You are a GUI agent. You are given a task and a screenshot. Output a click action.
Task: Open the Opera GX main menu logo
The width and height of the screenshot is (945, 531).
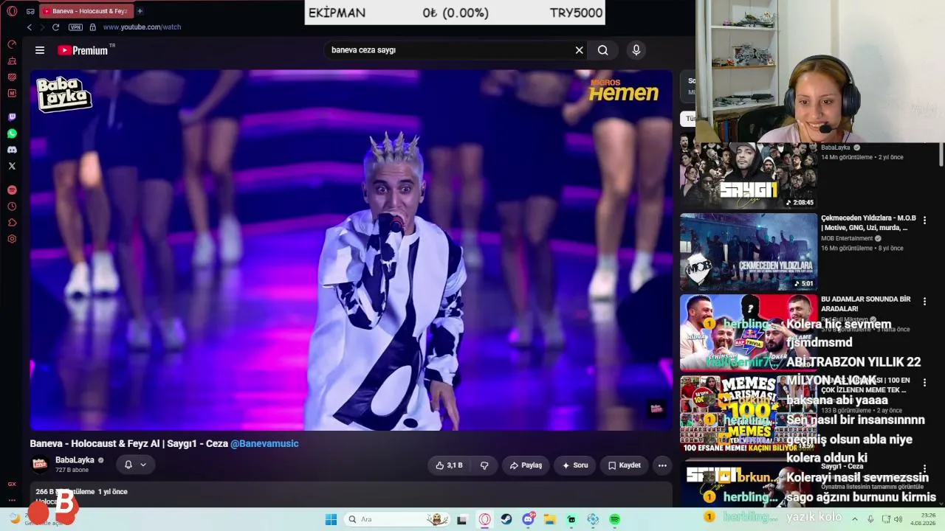coord(12,11)
